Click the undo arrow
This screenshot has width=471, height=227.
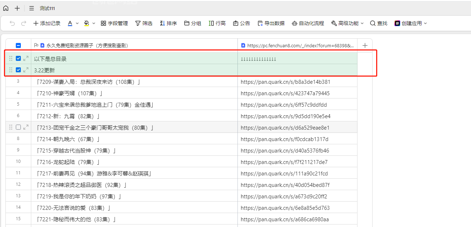(x=12, y=23)
